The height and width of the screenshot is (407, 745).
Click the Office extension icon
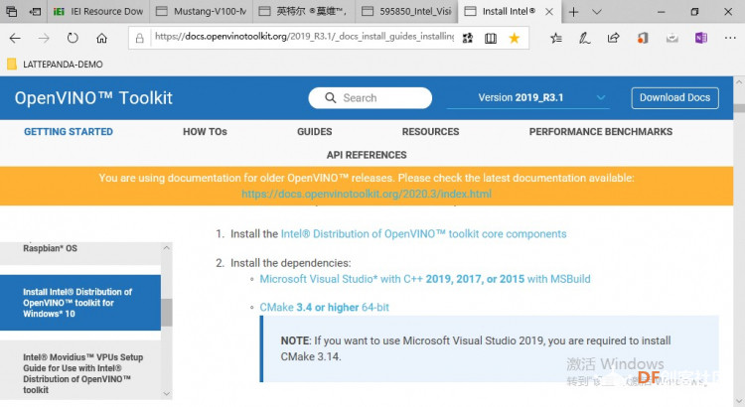pyautogui.click(x=643, y=38)
